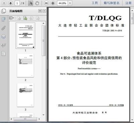Open the 工具 tools pane
This screenshot has width=134, height=123.
tap(95, 3)
